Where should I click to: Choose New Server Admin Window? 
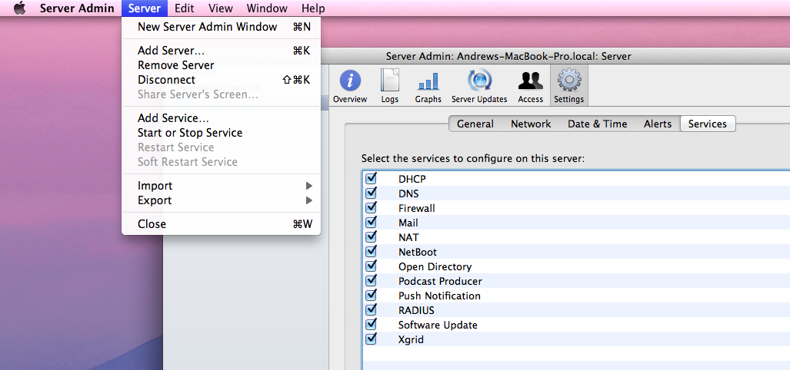(x=221, y=27)
